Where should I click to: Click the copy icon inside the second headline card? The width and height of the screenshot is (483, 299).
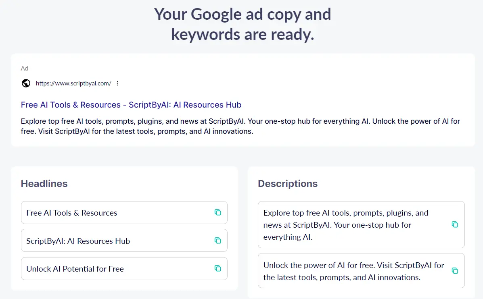tap(218, 241)
